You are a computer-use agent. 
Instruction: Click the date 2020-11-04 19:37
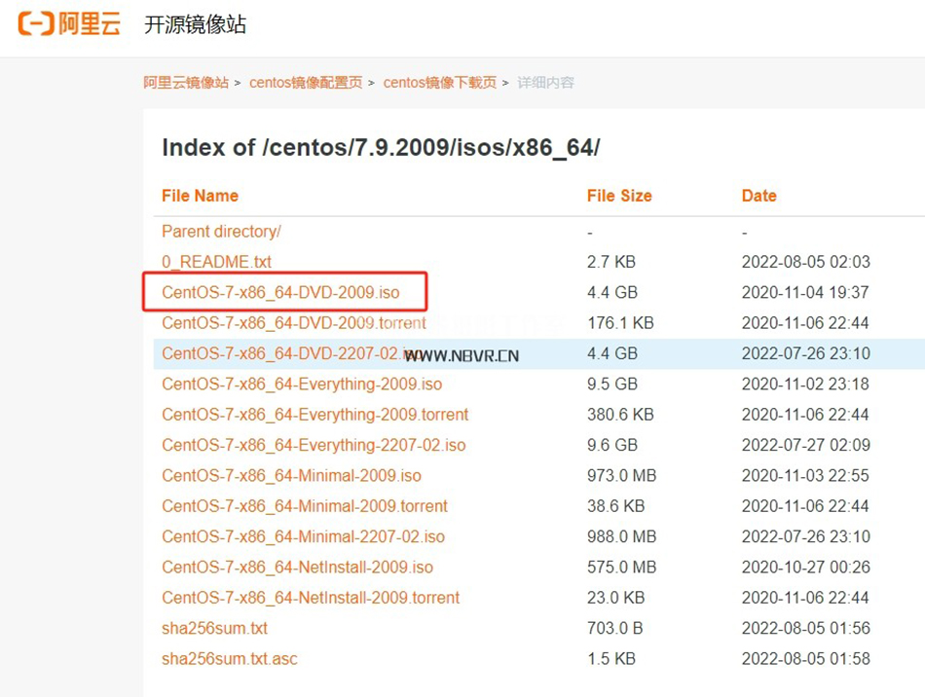pyautogui.click(x=805, y=292)
